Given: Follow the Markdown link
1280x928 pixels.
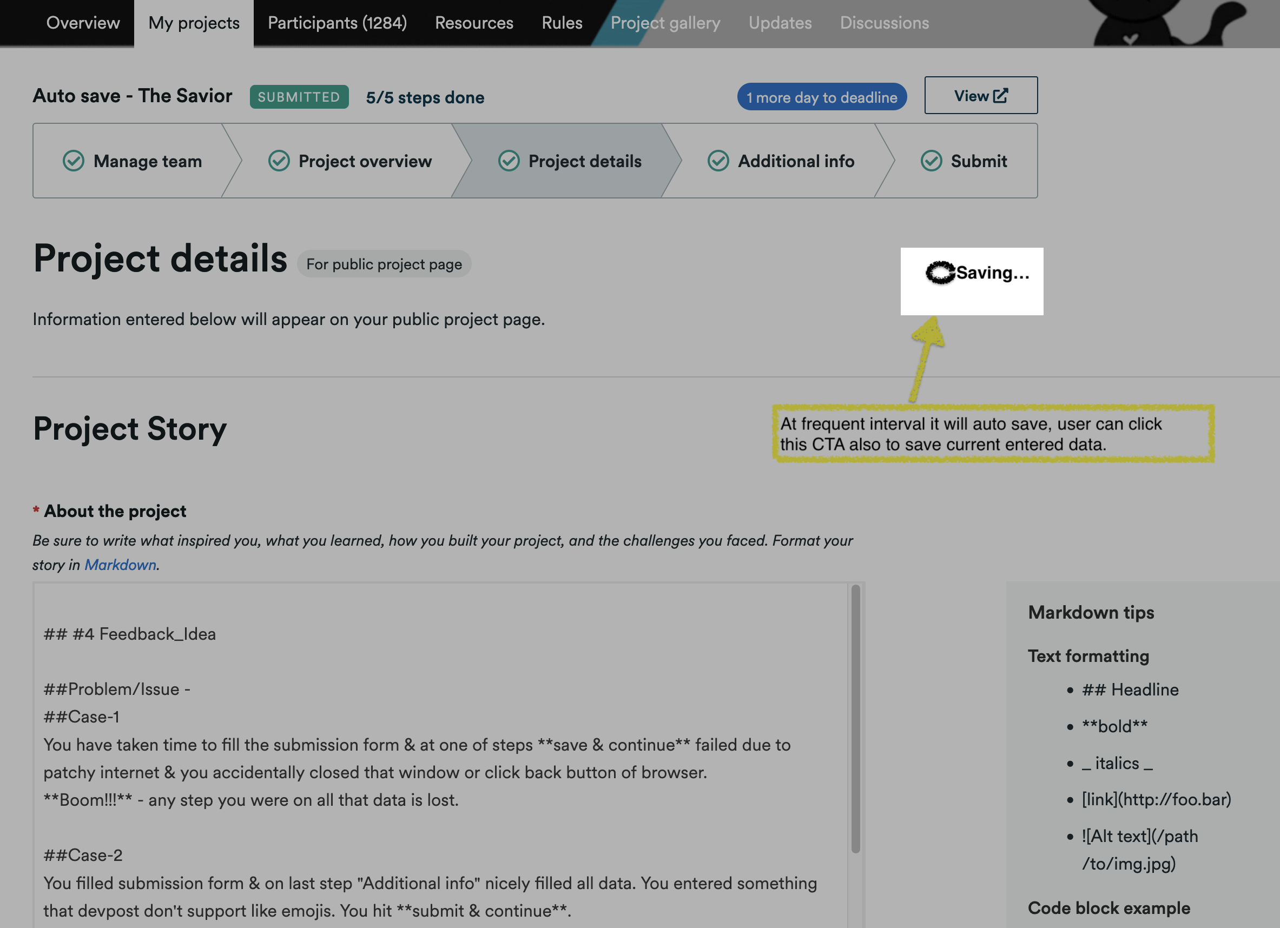Looking at the screenshot, I should pos(120,565).
